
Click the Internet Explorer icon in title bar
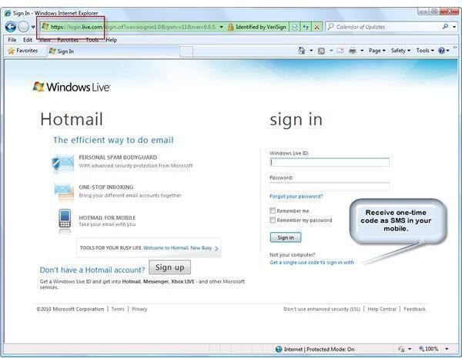(8, 13)
